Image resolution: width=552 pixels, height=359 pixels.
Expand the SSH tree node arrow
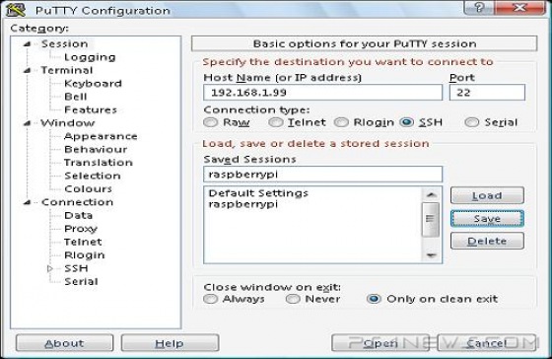click(50, 268)
